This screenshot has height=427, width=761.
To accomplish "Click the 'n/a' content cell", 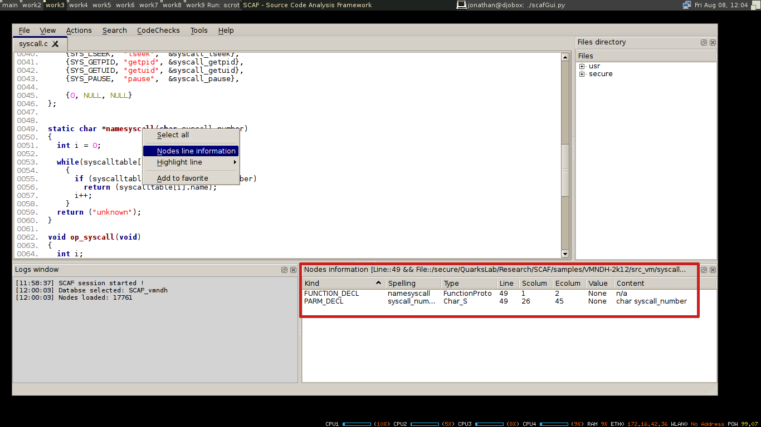I will tap(622, 294).
